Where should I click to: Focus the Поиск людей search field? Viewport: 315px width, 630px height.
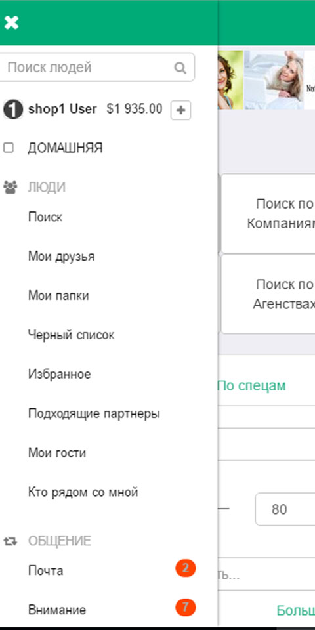[x=96, y=67]
